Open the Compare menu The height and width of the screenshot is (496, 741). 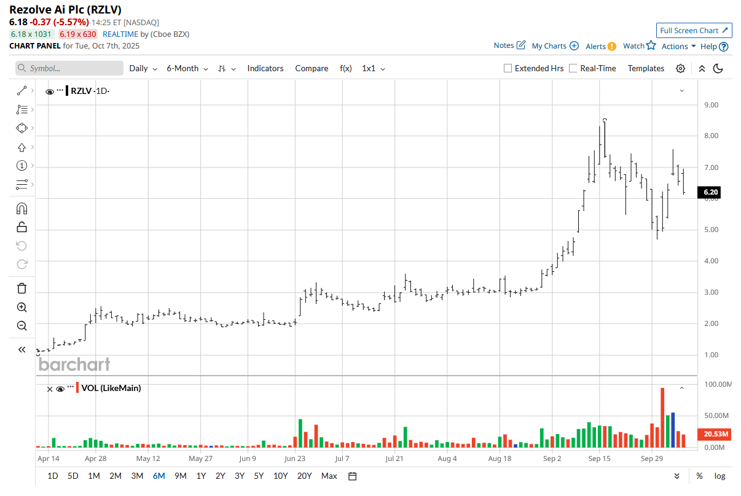click(x=312, y=69)
